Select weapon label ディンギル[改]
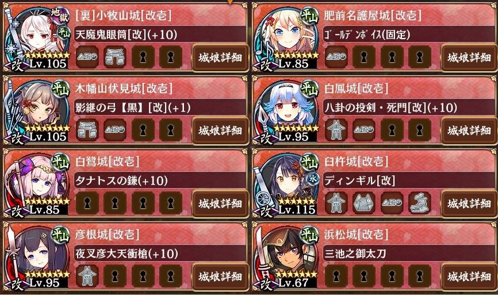The height and width of the screenshot is (295, 498). [x=359, y=181]
